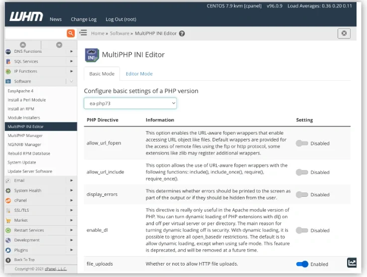Image resolution: width=367 pixels, height=277 pixels.
Task: Select the Basic Mode tab
Action: [102, 74]
